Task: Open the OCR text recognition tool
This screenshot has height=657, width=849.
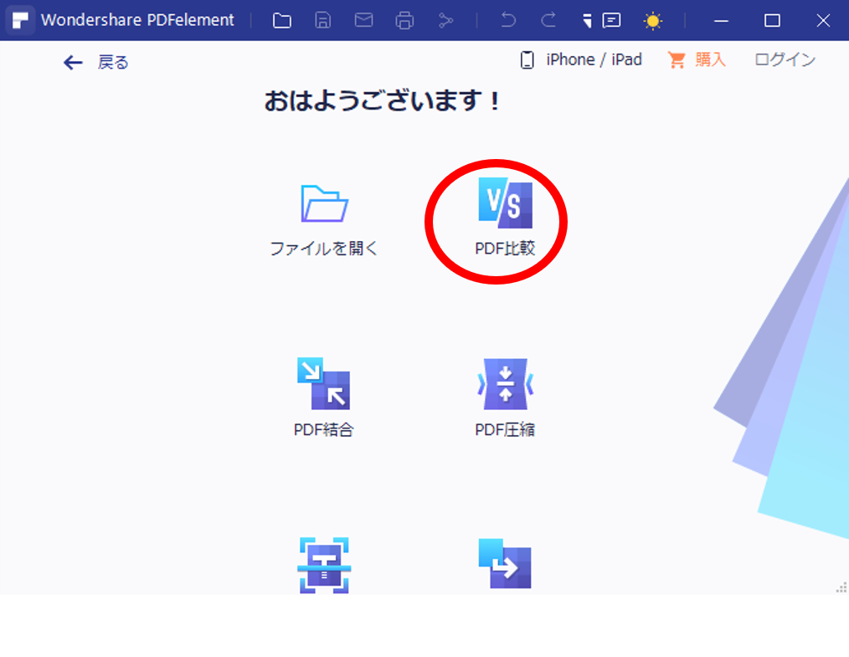Action: pyautogui.click(x=325, y=565)
